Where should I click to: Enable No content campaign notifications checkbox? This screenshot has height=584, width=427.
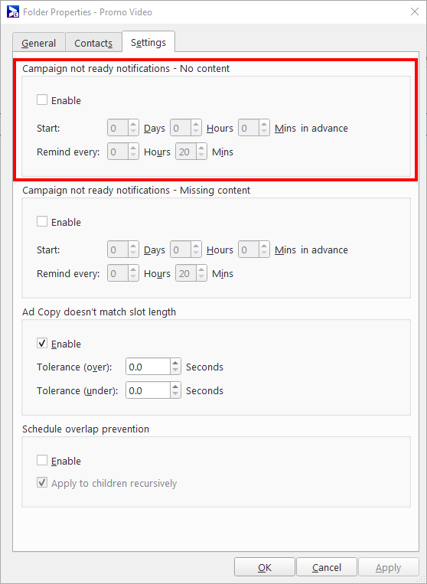pyautogui.click(x=42, y=100)
